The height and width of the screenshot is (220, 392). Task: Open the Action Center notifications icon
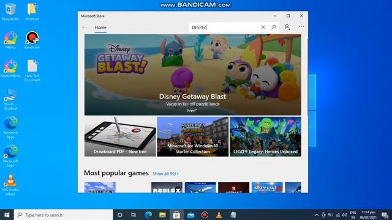click(385, 215)
